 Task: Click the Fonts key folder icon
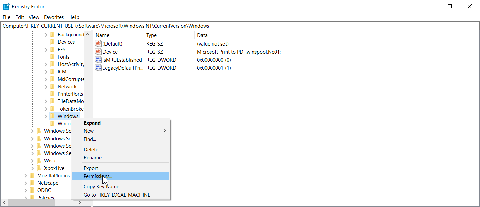point(52,57)
